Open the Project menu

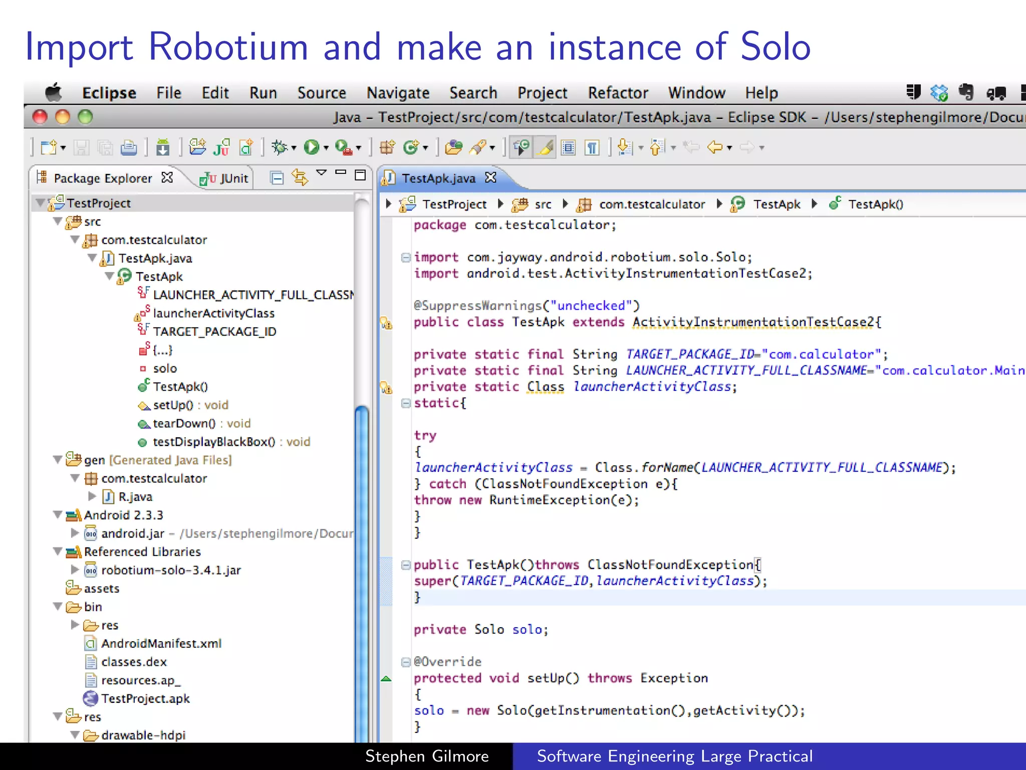click(543, 93)
